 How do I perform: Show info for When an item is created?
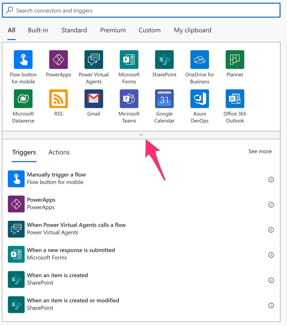[x=271, y=280]
